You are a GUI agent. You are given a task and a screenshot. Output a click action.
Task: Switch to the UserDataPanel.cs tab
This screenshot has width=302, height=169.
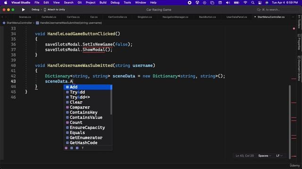(237, 17)
